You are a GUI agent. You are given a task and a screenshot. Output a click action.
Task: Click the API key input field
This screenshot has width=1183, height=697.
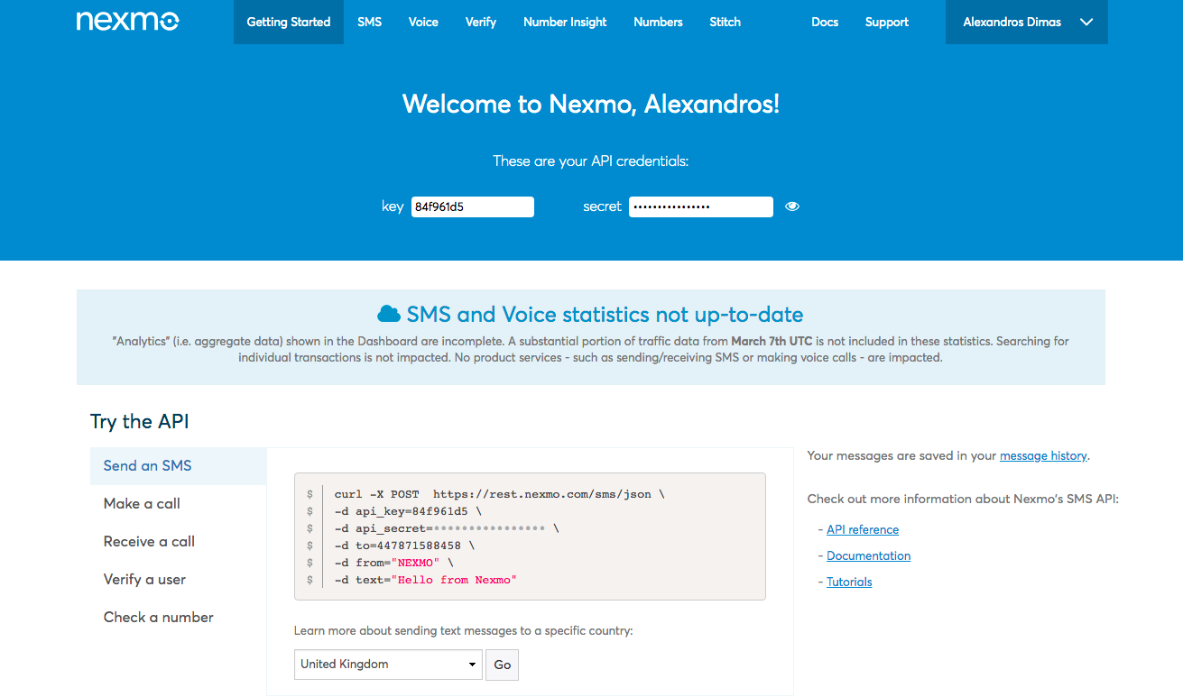pyautogui.click(x=472, y=207)
